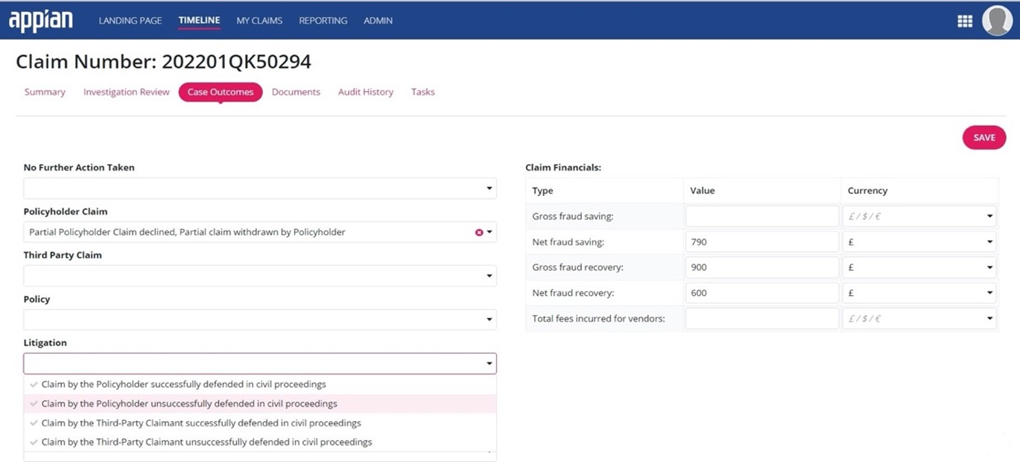Open the REPORTING navigation item
Image resolution: width=1020 pixels, height=462 pixels.
[323, 21]
